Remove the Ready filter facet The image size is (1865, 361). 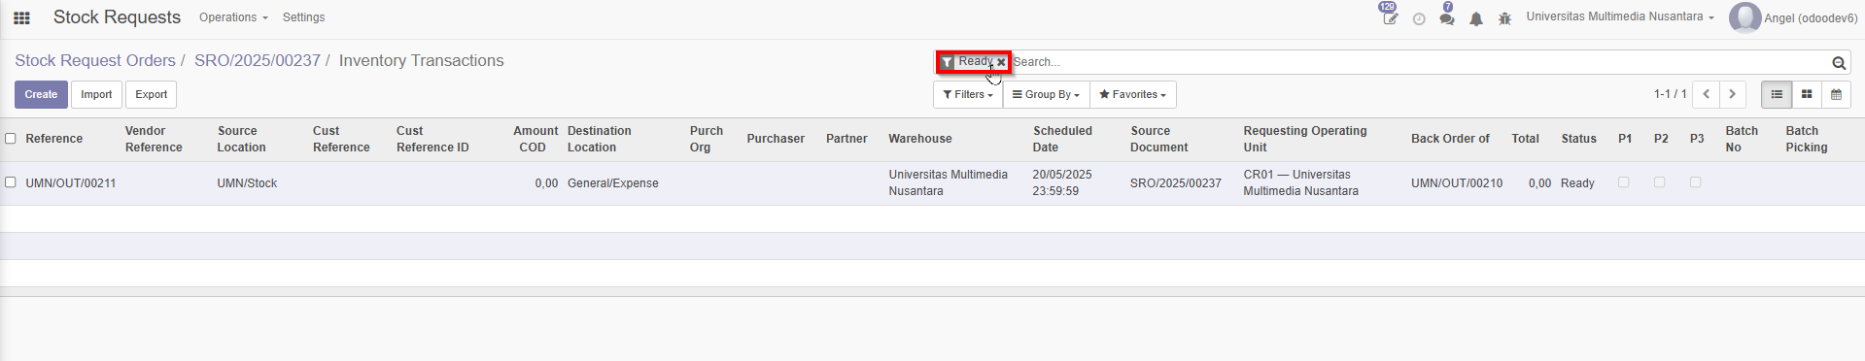pos(1001,62)
